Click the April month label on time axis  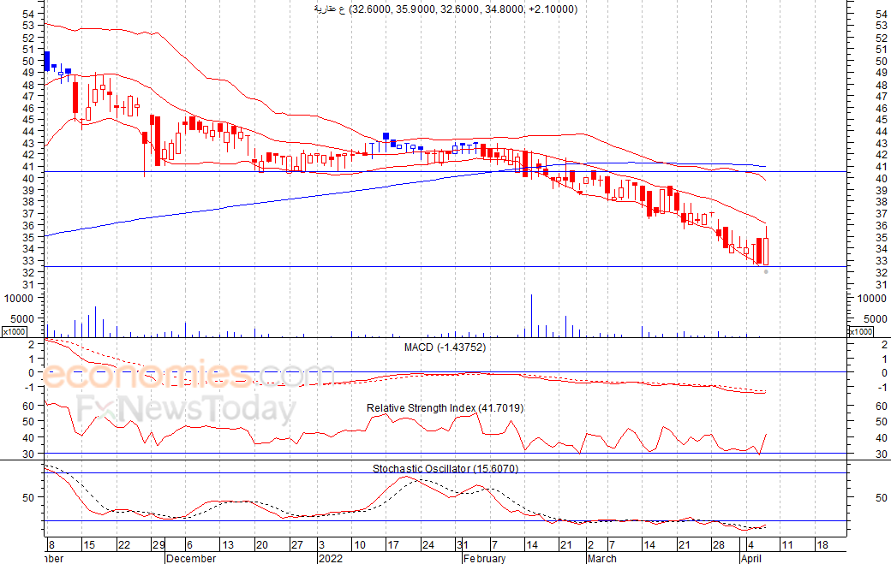(x=751, y=558)
